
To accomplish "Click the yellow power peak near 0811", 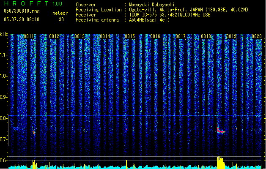I will pos(34,164).
